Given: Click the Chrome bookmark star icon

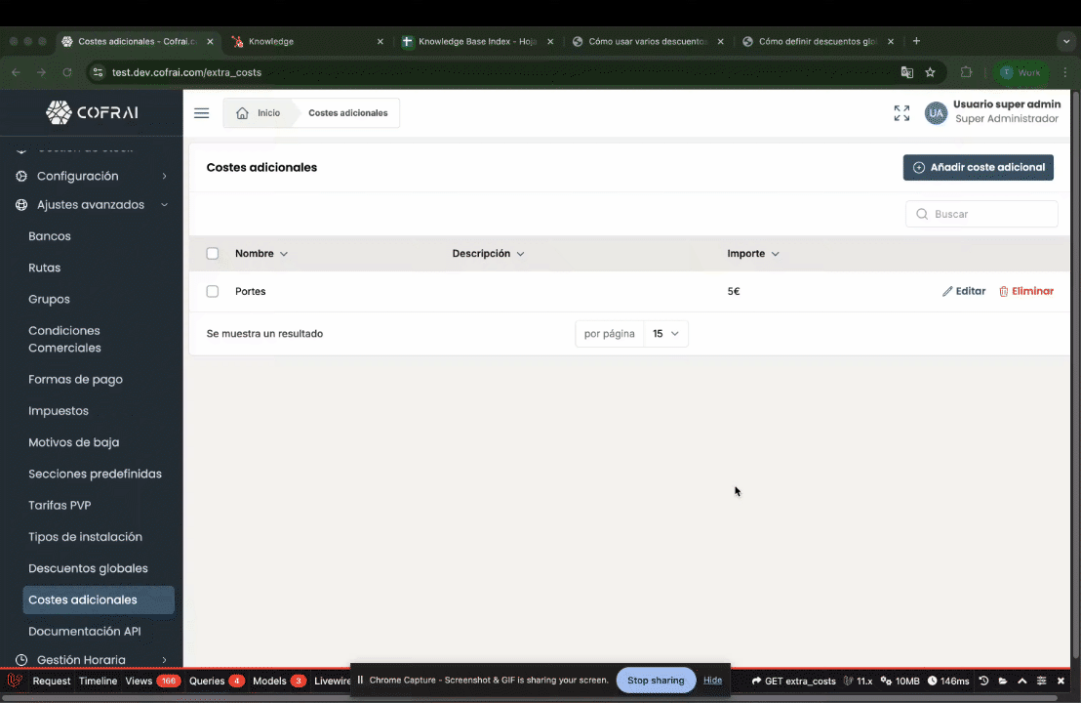Looking at the screenshot, I should [930, 72].
